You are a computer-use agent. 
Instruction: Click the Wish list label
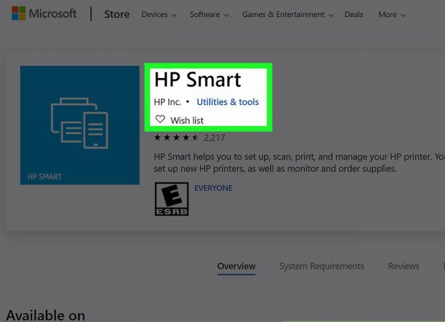pyautogui.click(x=187, y=121)
